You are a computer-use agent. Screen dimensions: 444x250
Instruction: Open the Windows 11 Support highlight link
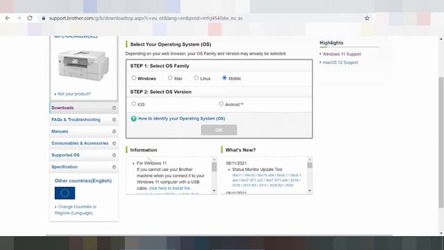(x=342, y=54)
